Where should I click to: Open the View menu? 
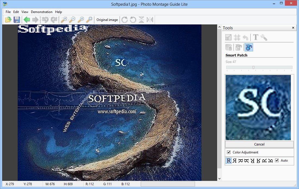click(x=25, y=12)
